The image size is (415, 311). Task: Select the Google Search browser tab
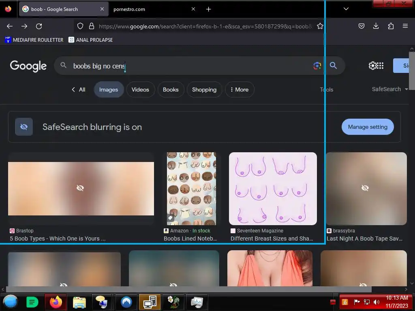[x=64, y=9]
